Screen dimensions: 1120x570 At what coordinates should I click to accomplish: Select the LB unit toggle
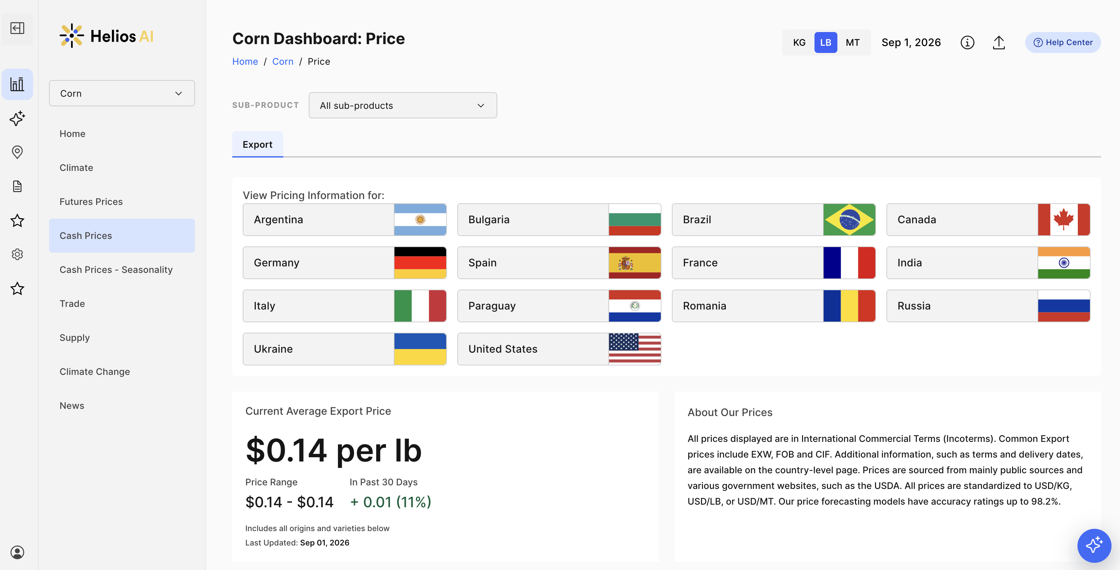coord(826,42)
